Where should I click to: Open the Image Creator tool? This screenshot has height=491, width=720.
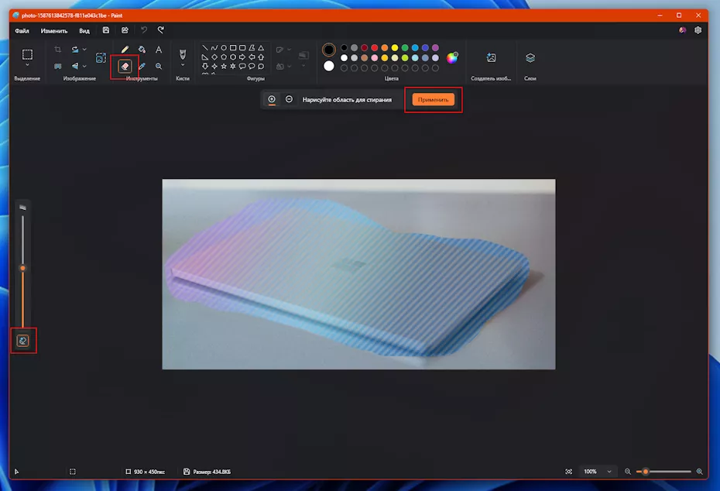point(491,57)
